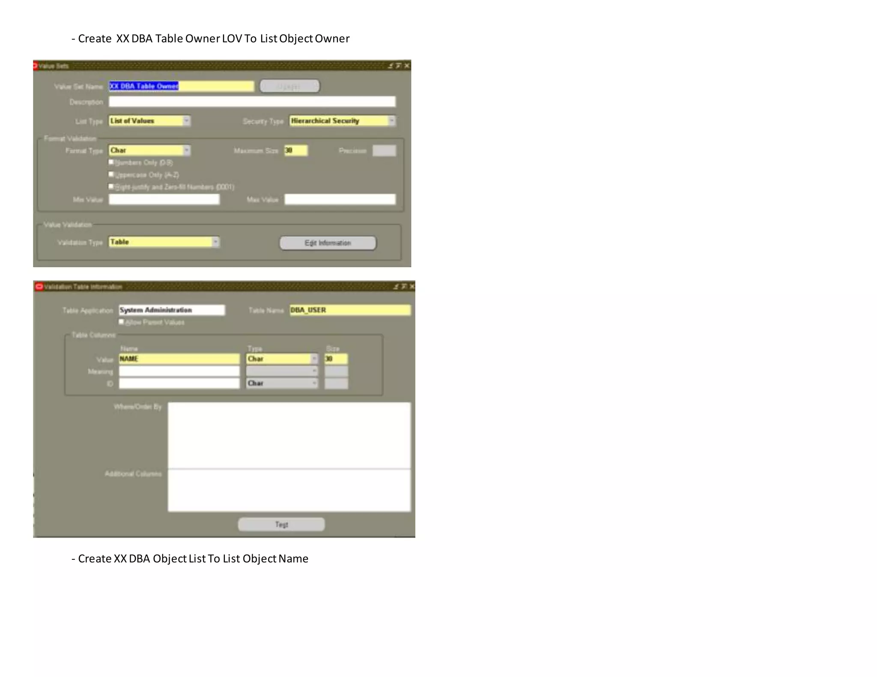Click the Edit Information button
Screen dimensions: 877x677
(x=328, y=243)
